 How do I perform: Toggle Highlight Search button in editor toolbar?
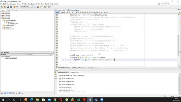pos(83,12)
